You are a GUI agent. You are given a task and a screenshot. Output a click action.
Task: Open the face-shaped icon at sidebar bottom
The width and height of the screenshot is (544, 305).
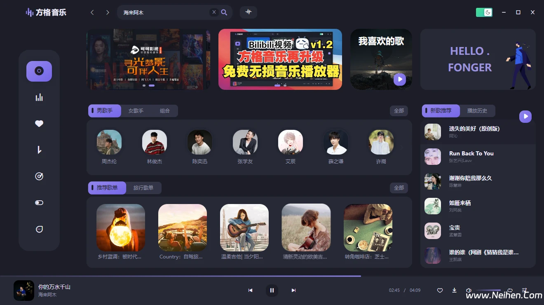[x=39, y=229]
